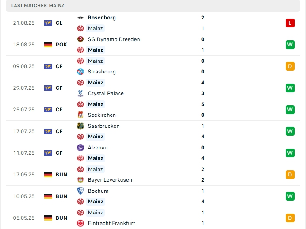Click the Strasbourg club crest icon
Image resolution: width=306 pixels, height=229 pixels.
tap(80, 72)
